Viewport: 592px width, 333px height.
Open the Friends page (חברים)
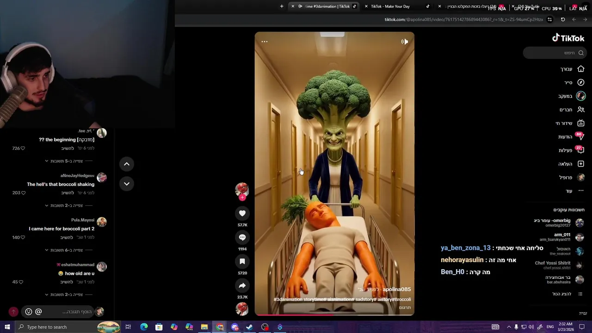572,110
